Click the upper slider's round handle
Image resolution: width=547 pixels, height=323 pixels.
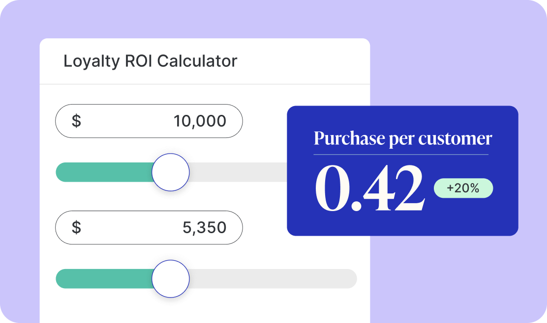(x=170, y=172)
